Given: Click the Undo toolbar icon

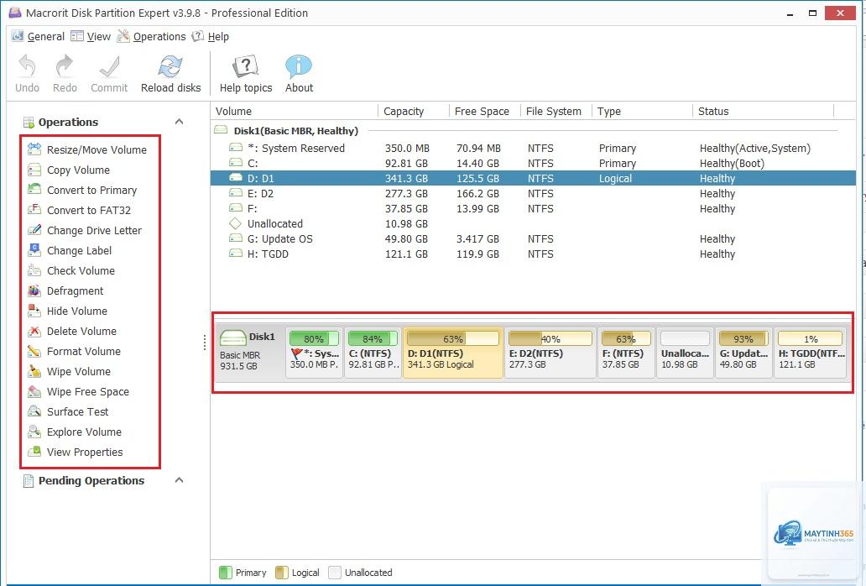Looking at the screenshot, I should (27, 66).
